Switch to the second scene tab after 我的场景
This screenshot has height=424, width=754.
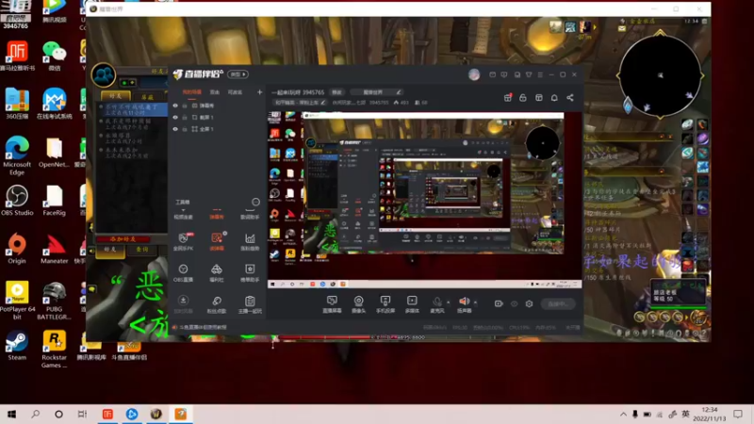(x=215, y=91)
